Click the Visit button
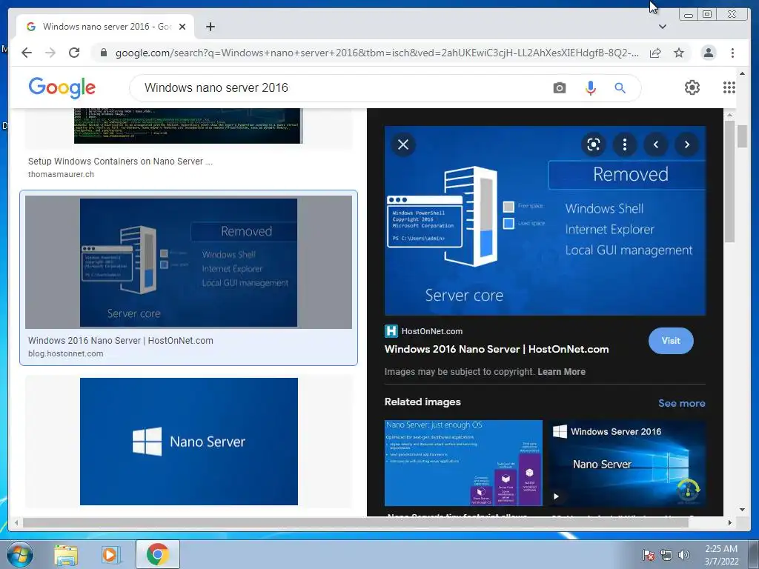Image resolution: width=759 pixels, height=569 pixels. [671, 341]
